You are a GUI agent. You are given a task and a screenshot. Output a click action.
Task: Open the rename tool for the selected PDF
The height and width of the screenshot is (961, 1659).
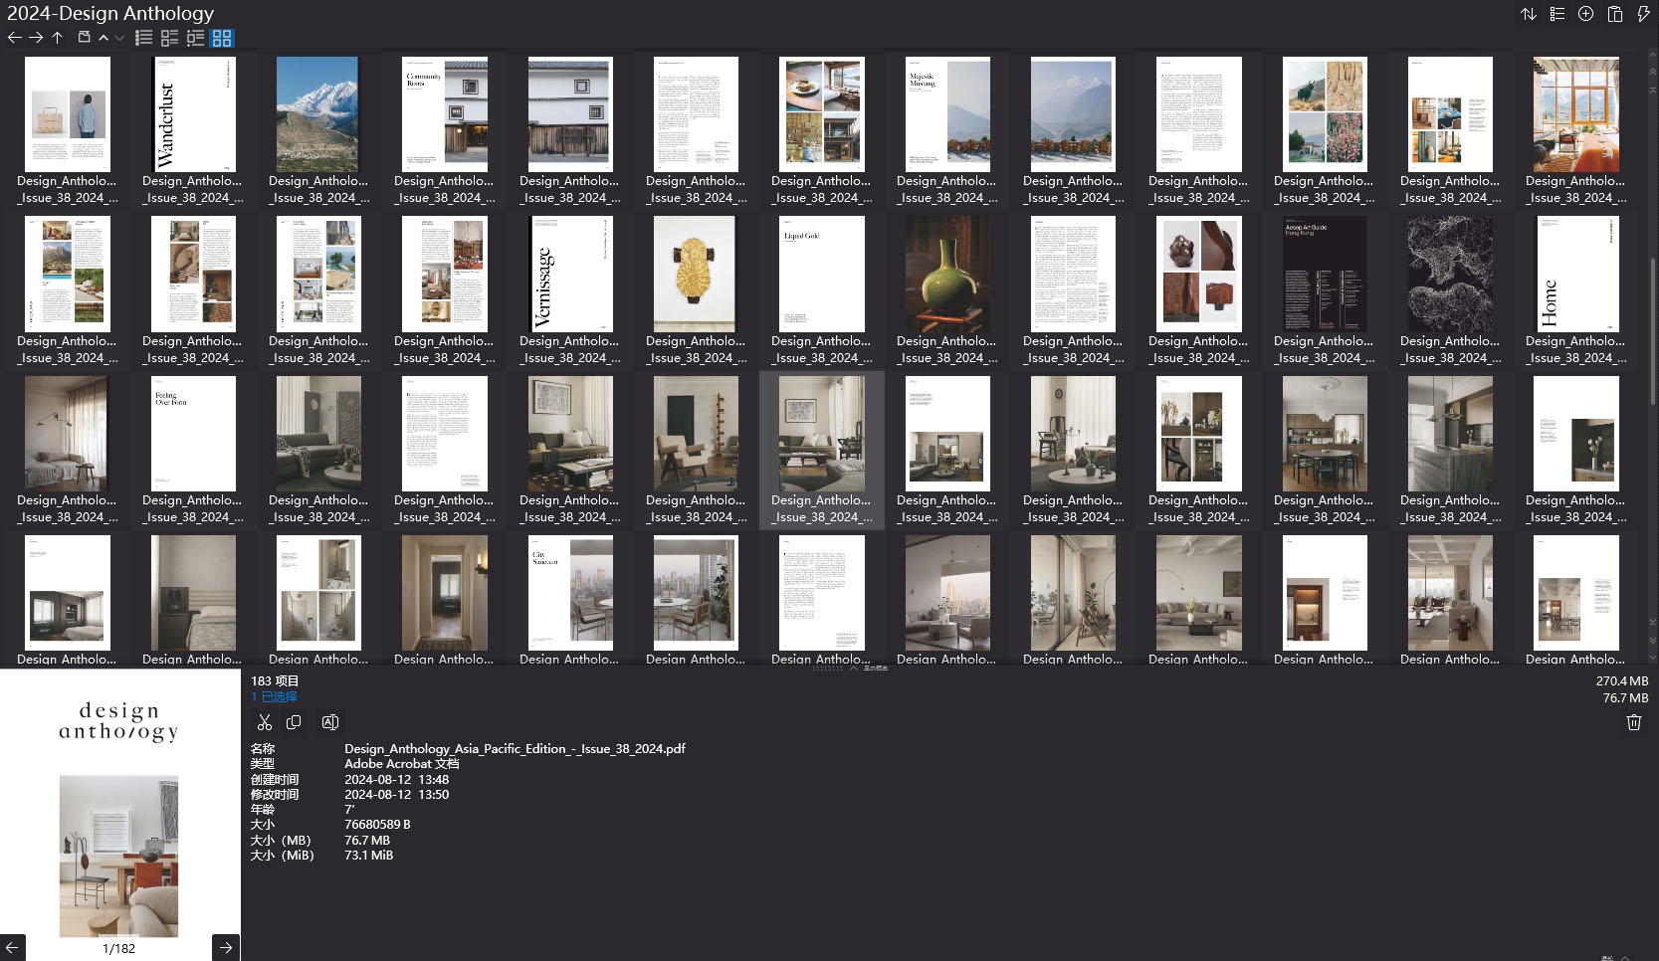330,722
